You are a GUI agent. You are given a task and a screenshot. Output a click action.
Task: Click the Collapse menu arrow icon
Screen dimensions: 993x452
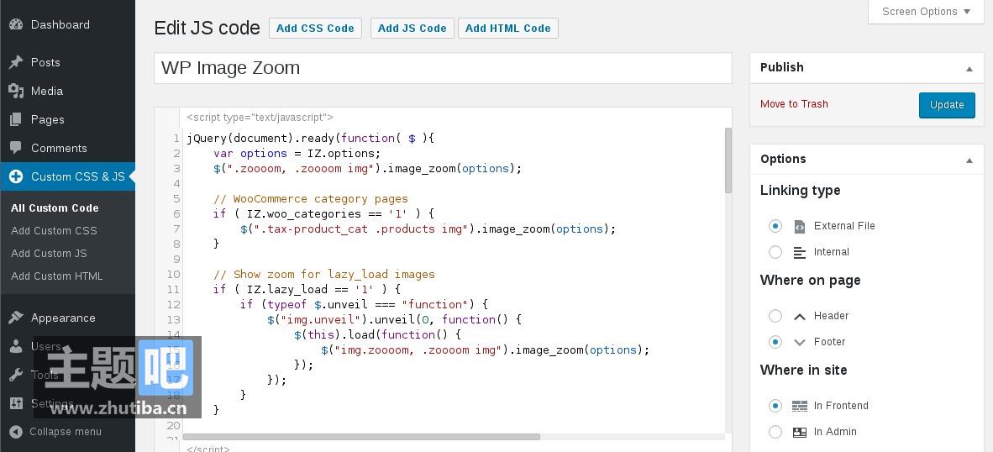click(15, 432)
